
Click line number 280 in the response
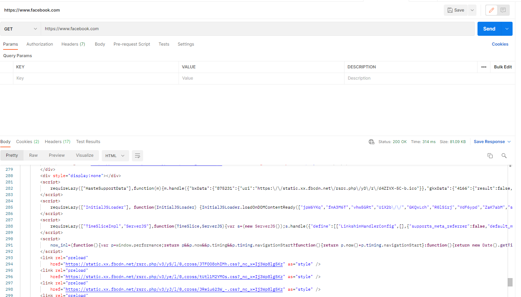click(x=9, y=176)
